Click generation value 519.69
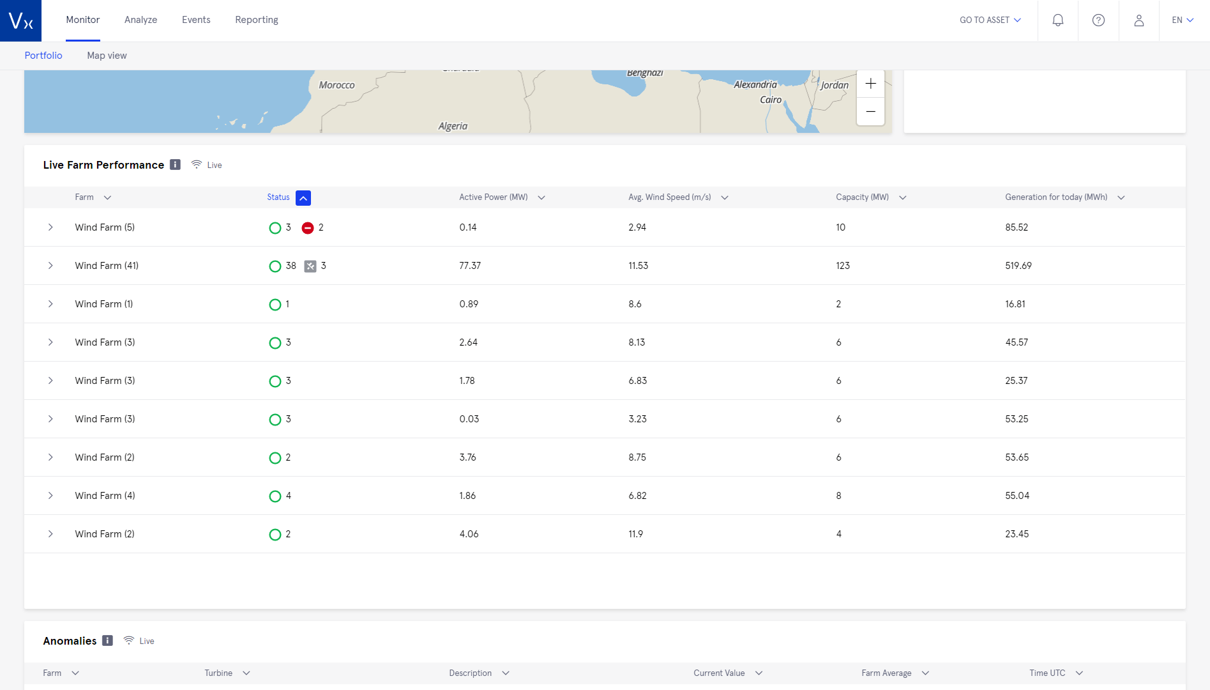This screenshot has width=1210, height=690. (x=1018, y=266)
